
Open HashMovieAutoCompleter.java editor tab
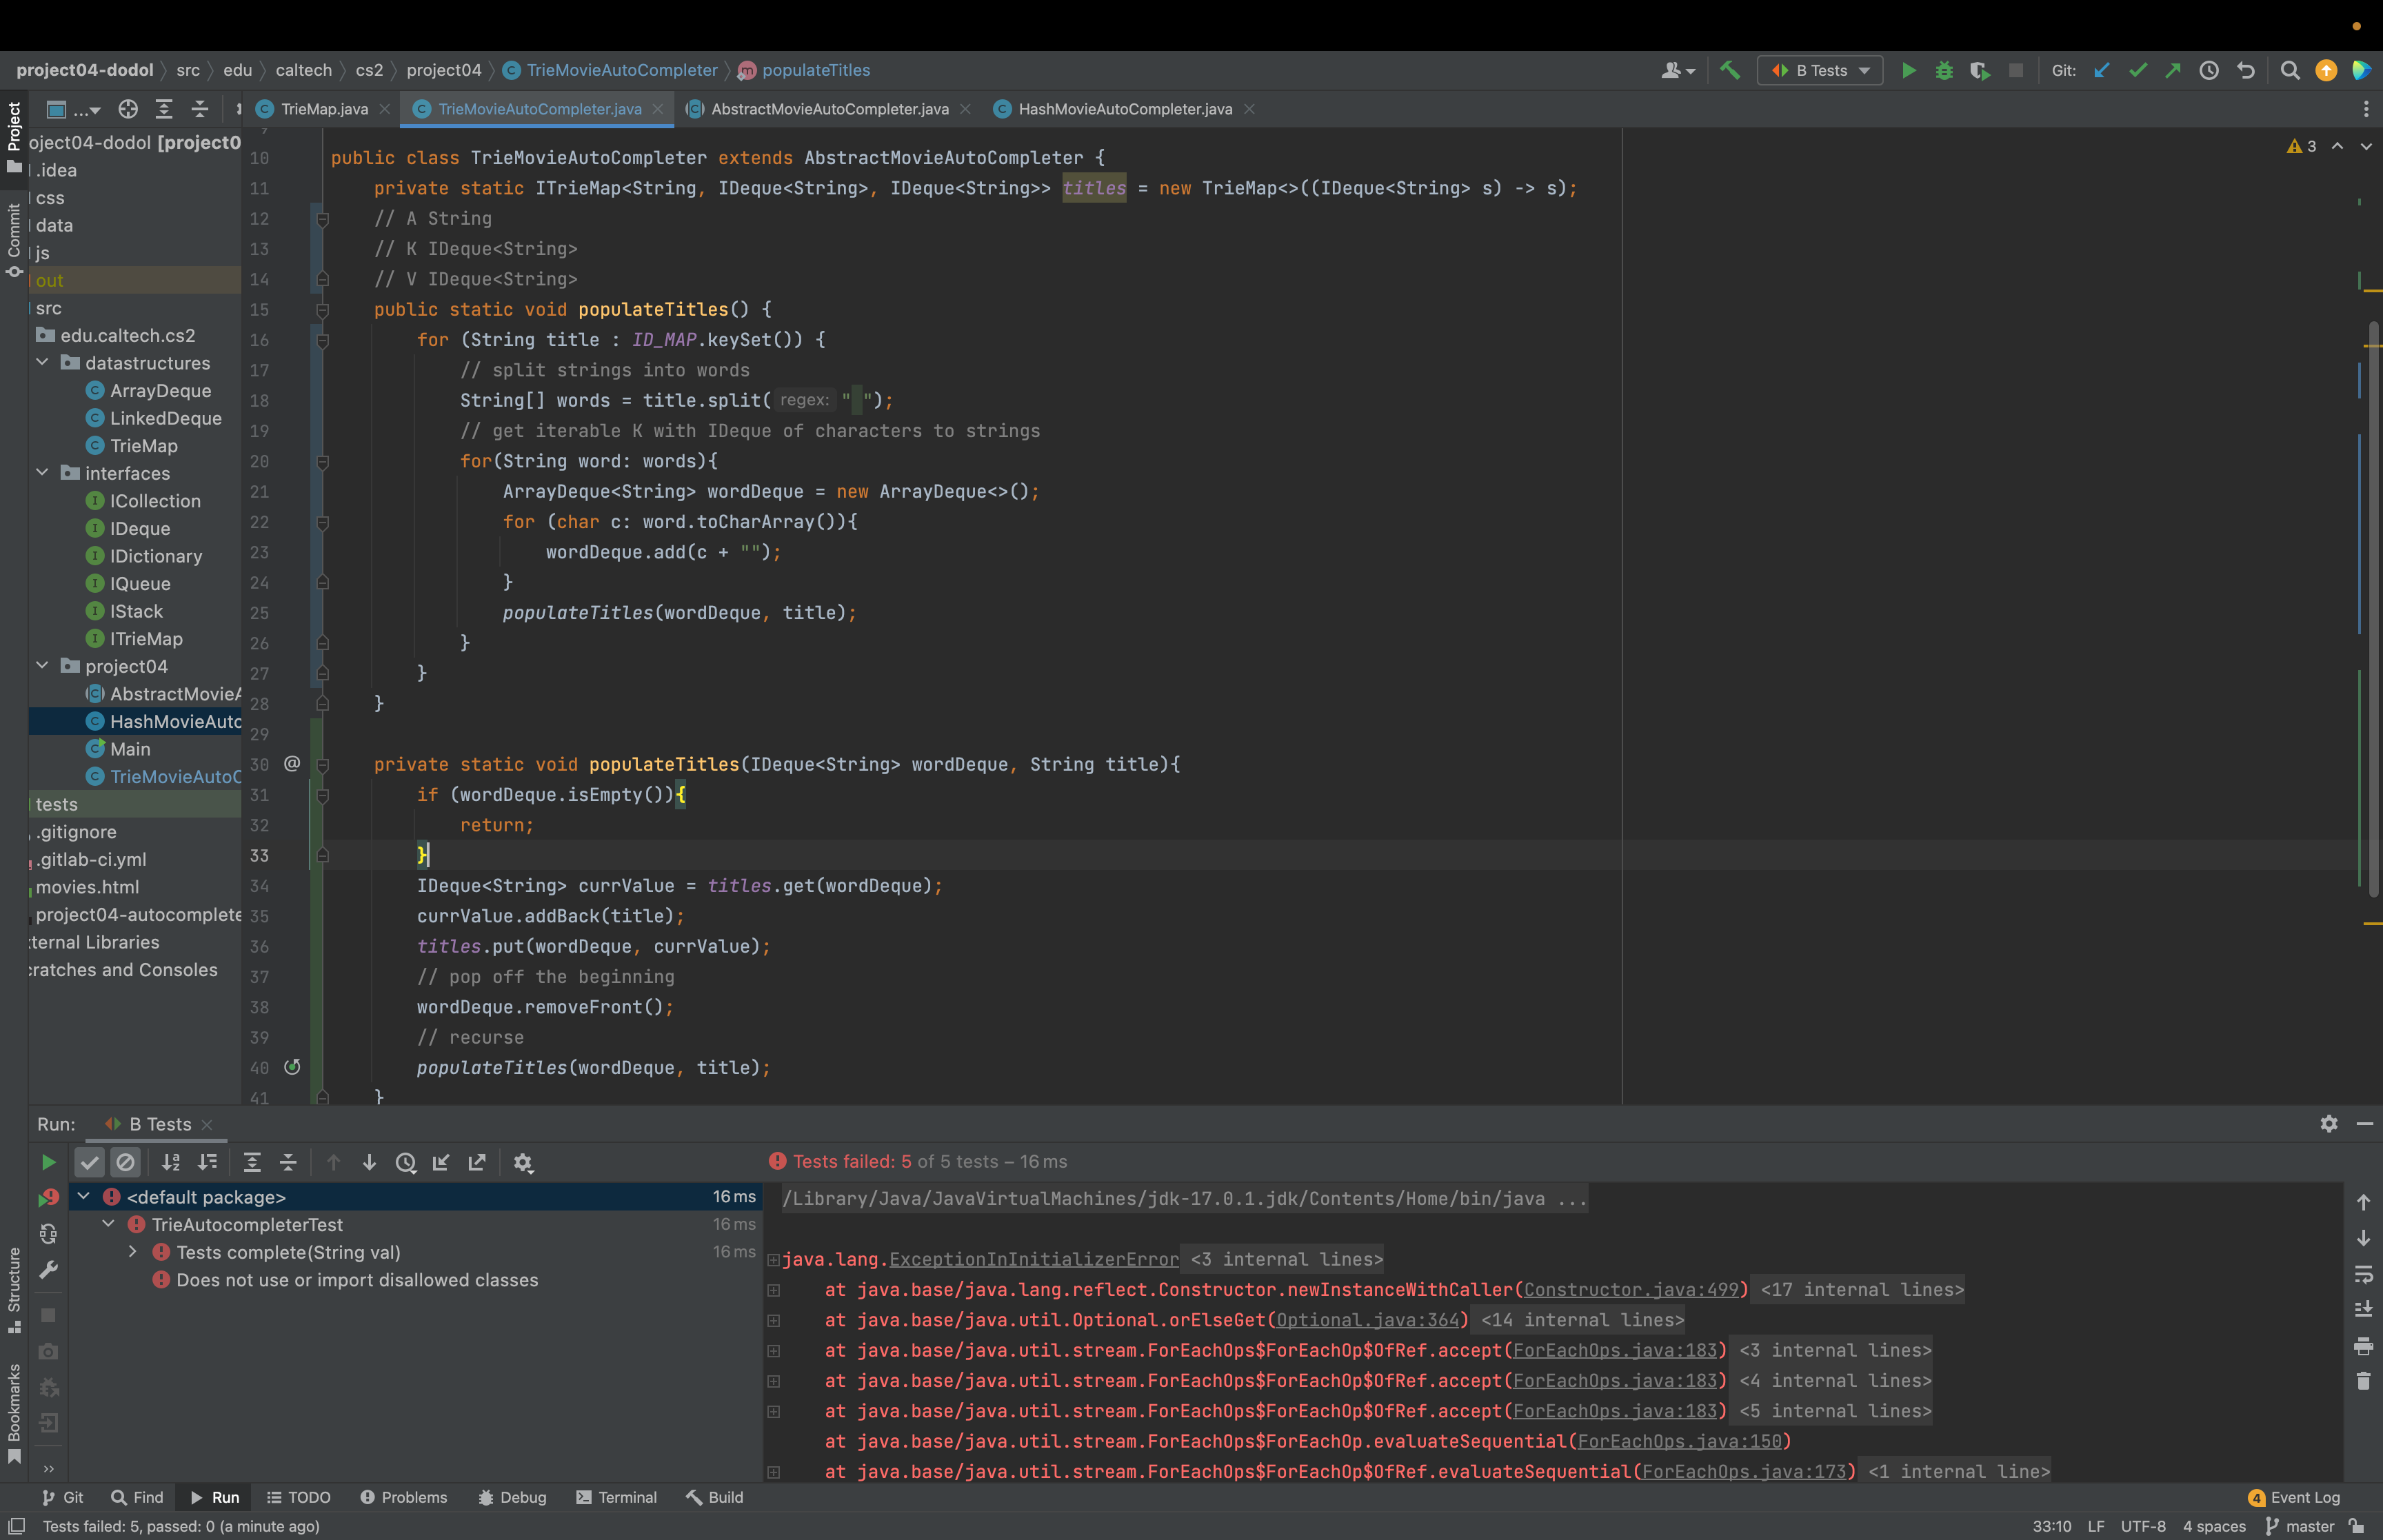click(1124, 109)
